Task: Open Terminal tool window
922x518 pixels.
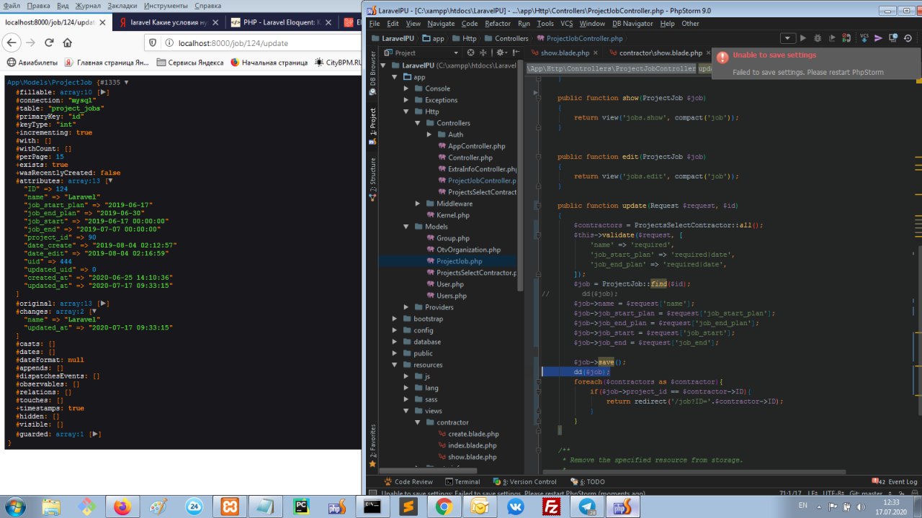Action: tap(462, 481)
